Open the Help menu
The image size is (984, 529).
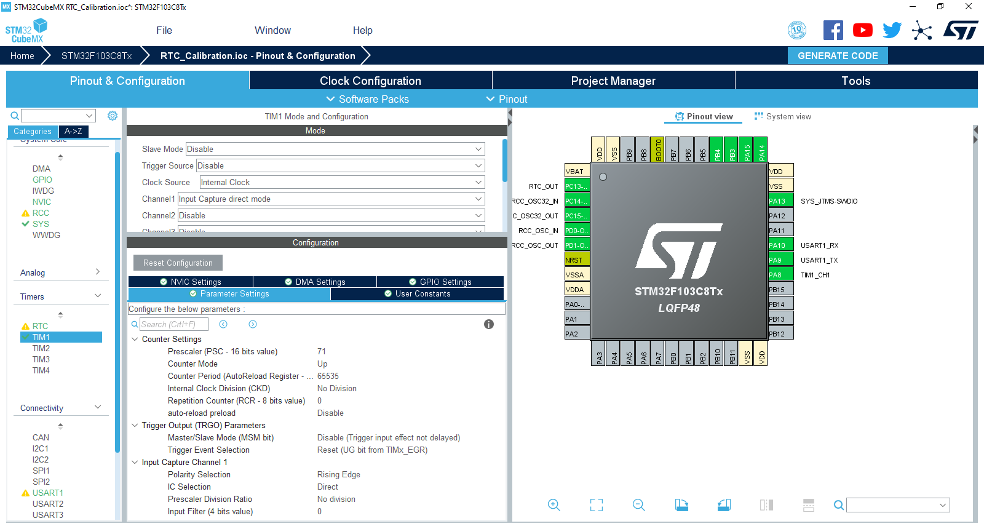tap(362, 30)
